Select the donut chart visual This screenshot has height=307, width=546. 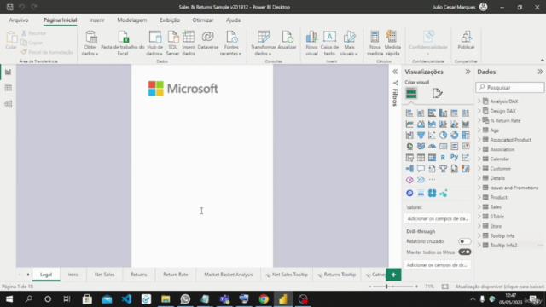coord(454,135)
